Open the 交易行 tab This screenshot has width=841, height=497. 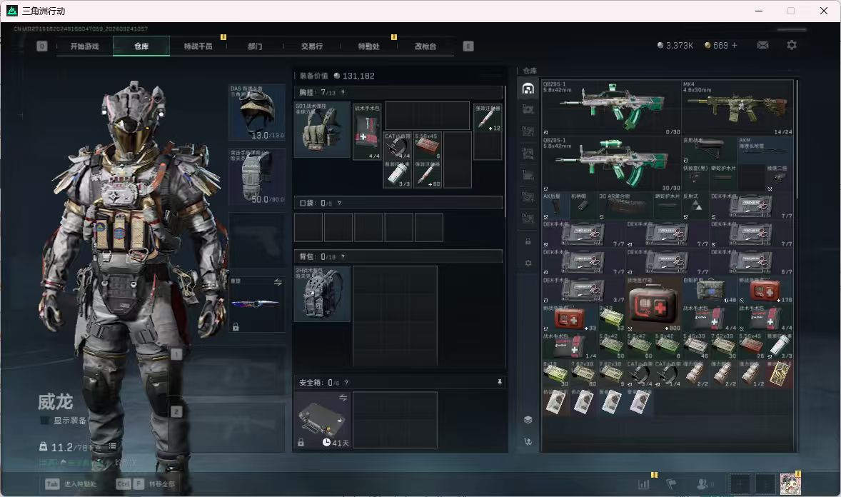click(311, 46)
